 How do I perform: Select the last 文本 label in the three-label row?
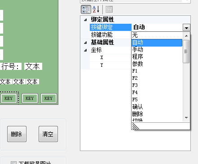(32, 82)
